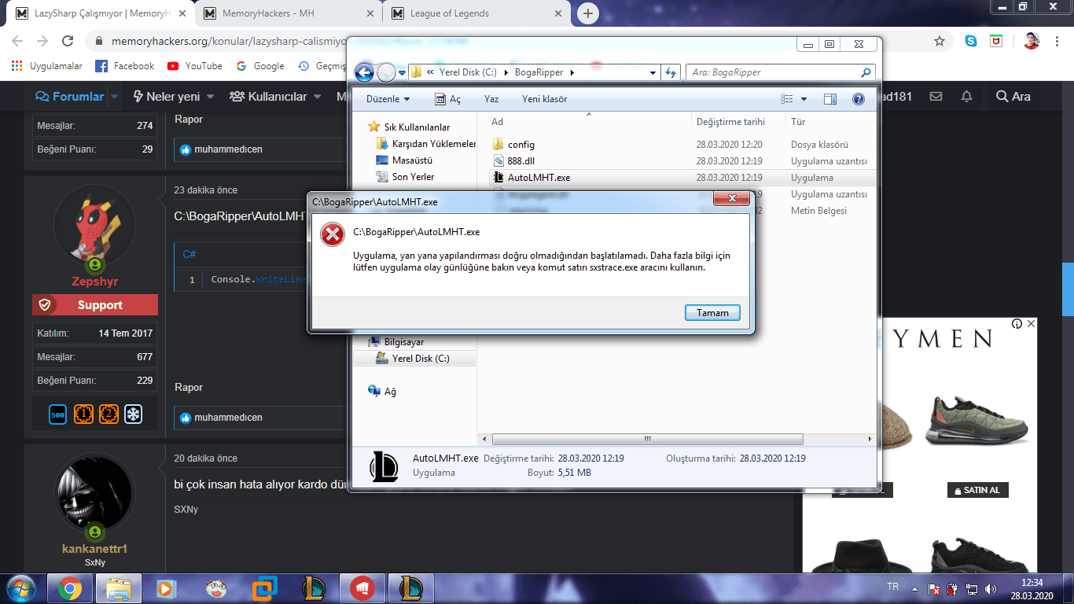This screenshot has height=604, width=1074.
Task: Click Explorer's forward navigation arrow
Action: coord(386,72)
